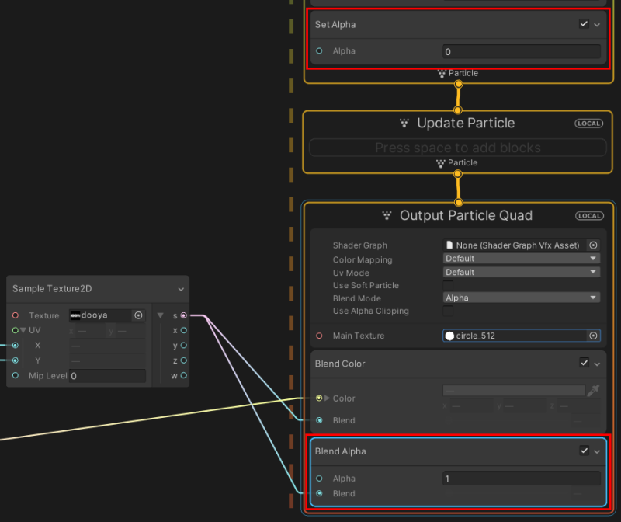Open the dooya texture object picker
Image resolution: width=621 pixels, height=522 pixels.
pos(138,315)
